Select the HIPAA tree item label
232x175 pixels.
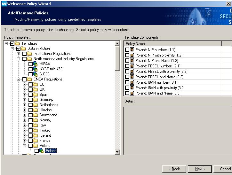click(x=45, y=64)
